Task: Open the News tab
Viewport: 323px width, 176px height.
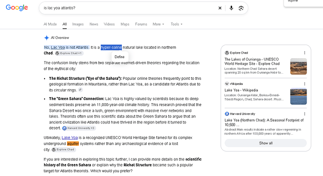Action: [x=94, y=24]
